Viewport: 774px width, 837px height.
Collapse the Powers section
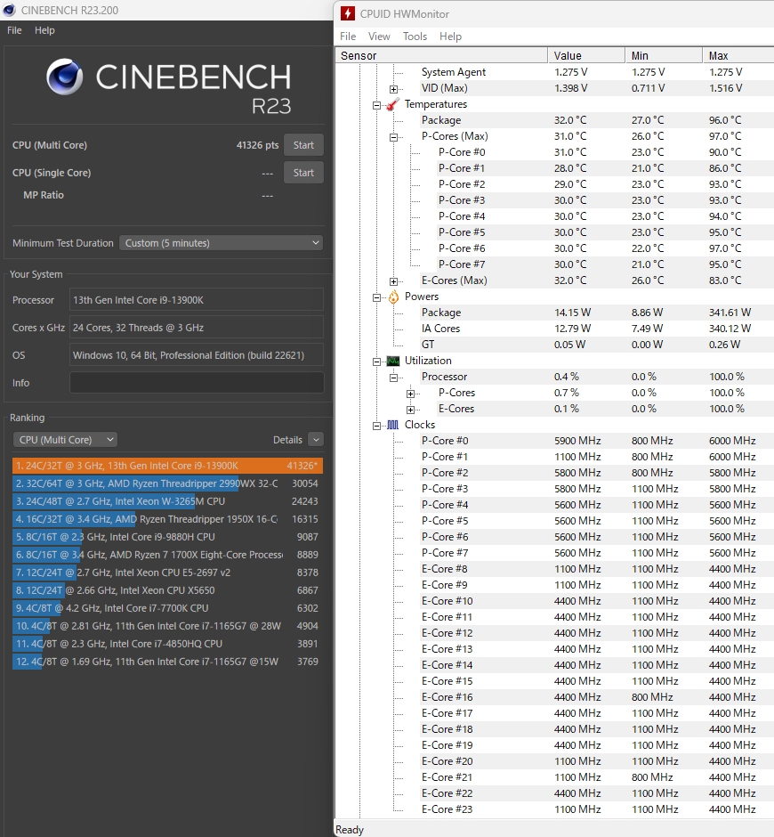(x=376, y=297)
